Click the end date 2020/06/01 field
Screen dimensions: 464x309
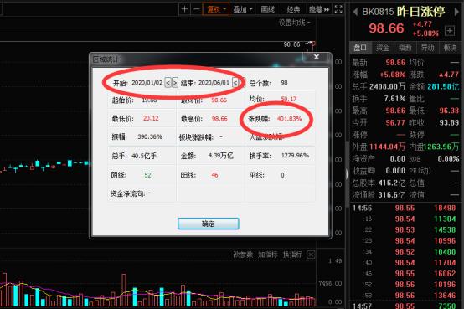(x=214, y=83)
